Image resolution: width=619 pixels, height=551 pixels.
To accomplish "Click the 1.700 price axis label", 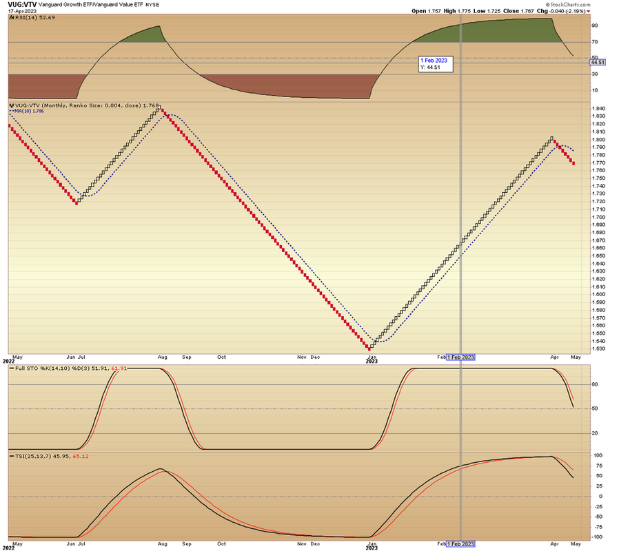I will [x=598, y=218].
